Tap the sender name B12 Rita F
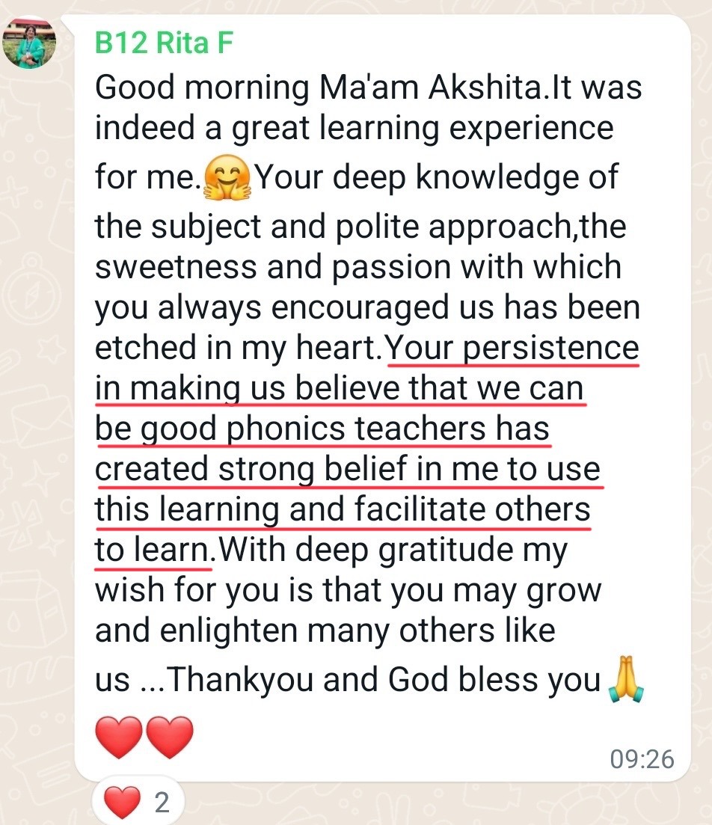This screenshot has height=825, width=712. point(164,43)
